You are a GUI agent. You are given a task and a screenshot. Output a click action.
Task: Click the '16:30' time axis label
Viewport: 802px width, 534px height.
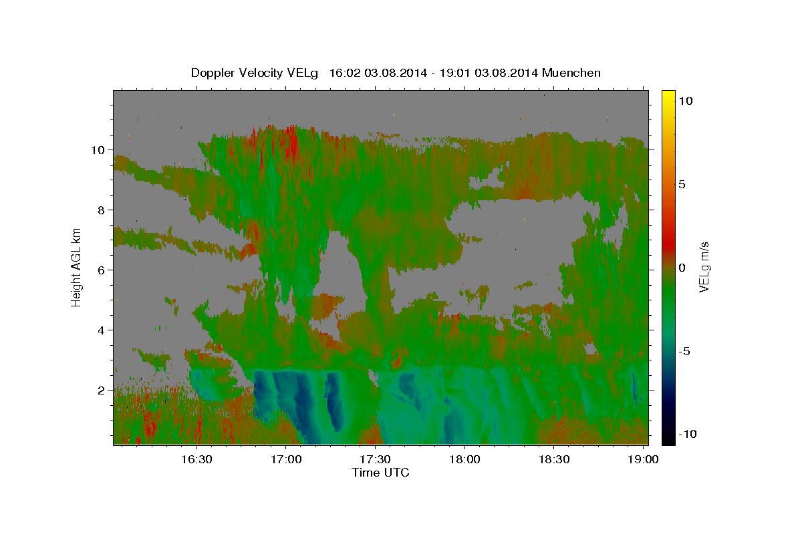point(196,459)
